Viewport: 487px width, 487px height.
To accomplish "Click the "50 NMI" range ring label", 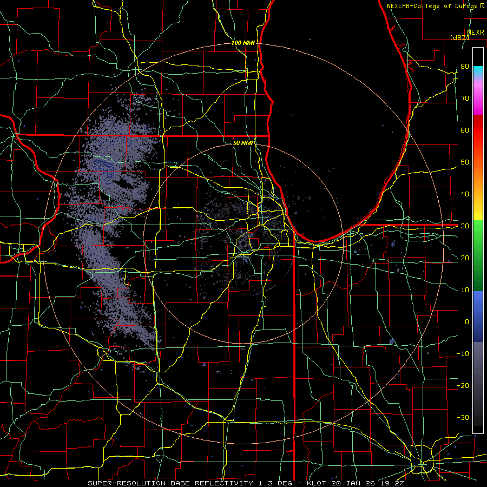I will click(x=243, y=143).
